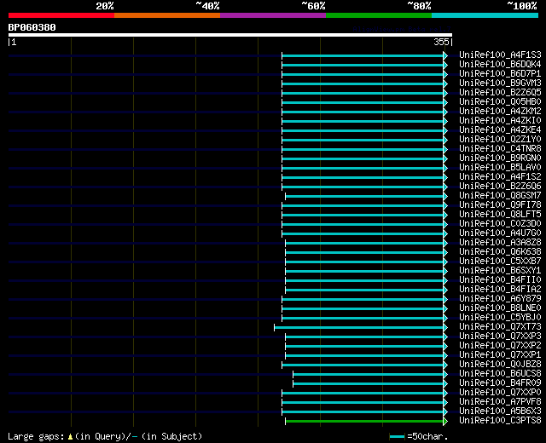546x443 pixels.
Task: Open the UniRef100_A4ZKM2 entry
Action: (x=500, y=112)
